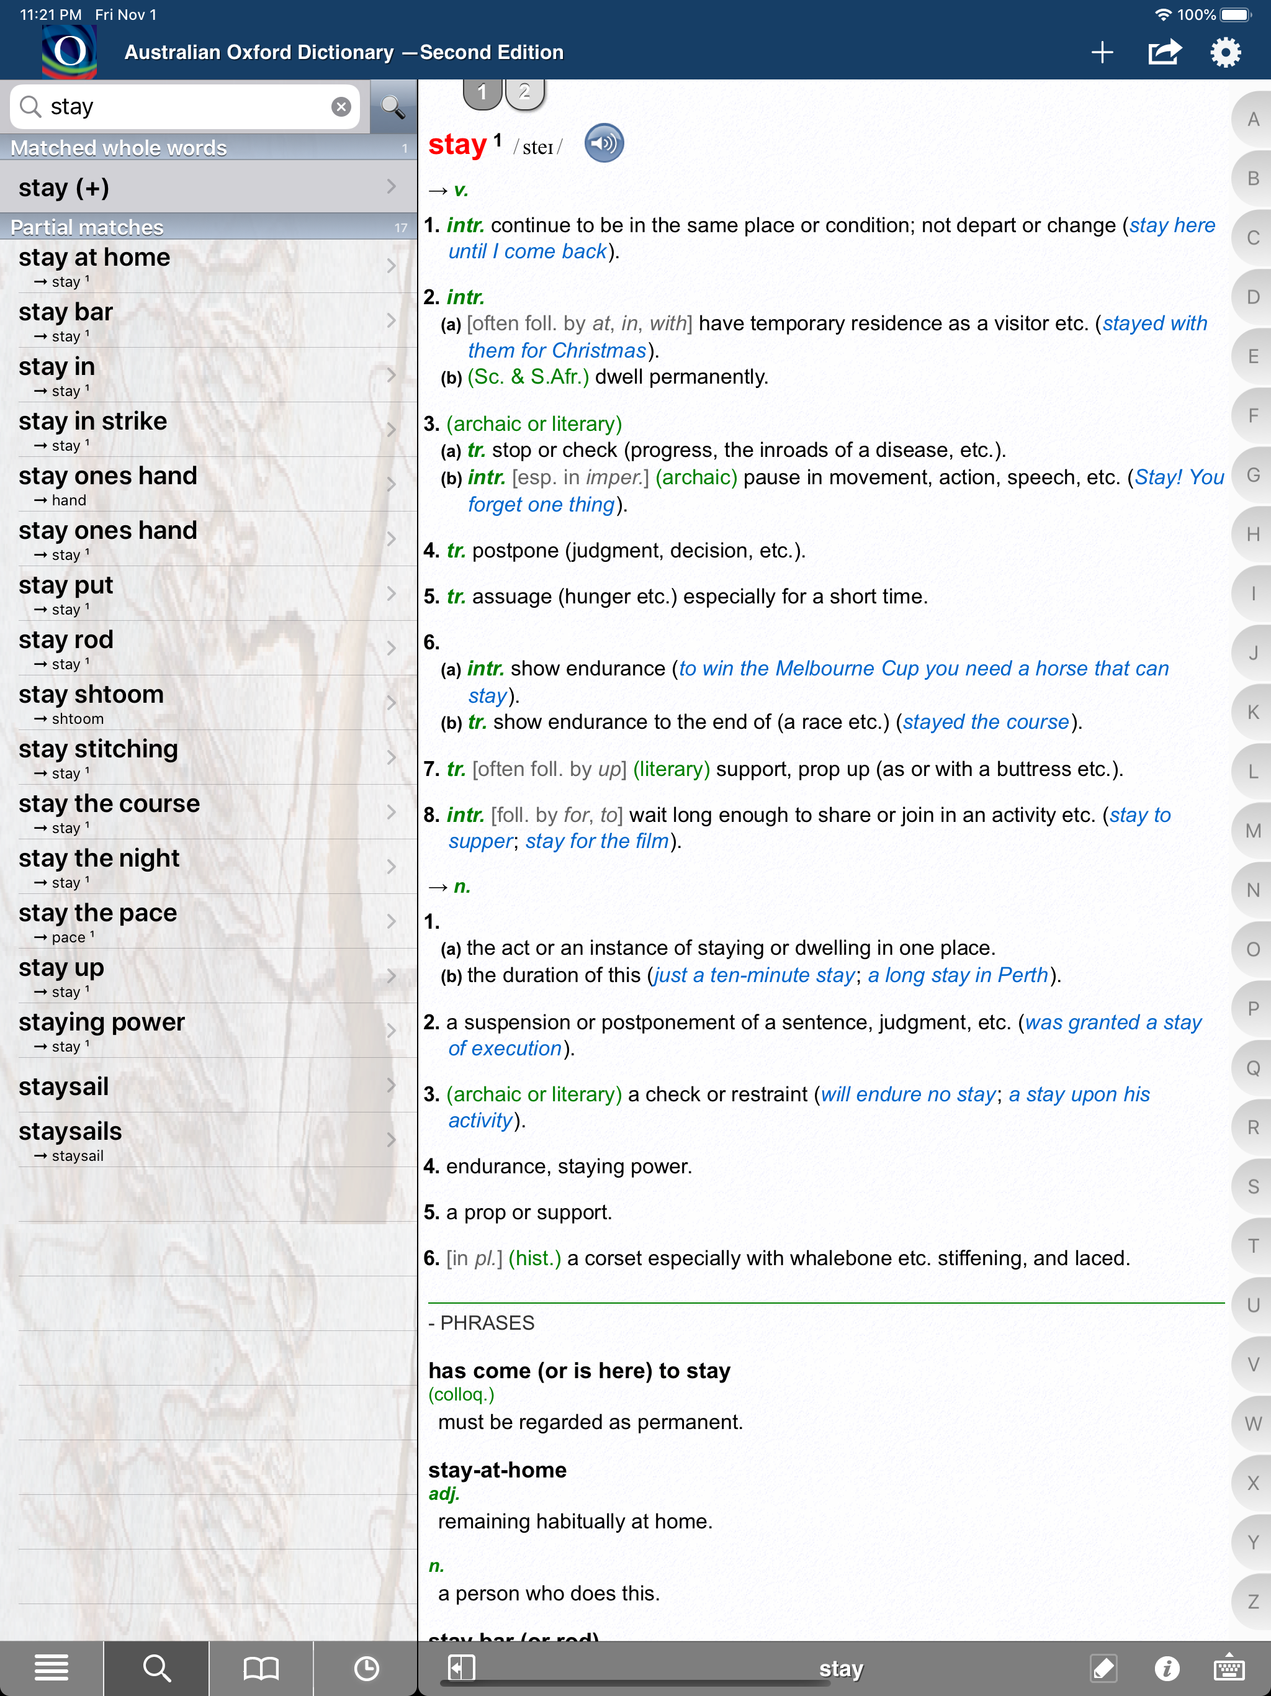The image size is (1271, 1696).
Task: Jump to letter P in index
Action: tap(1252, 1008)
